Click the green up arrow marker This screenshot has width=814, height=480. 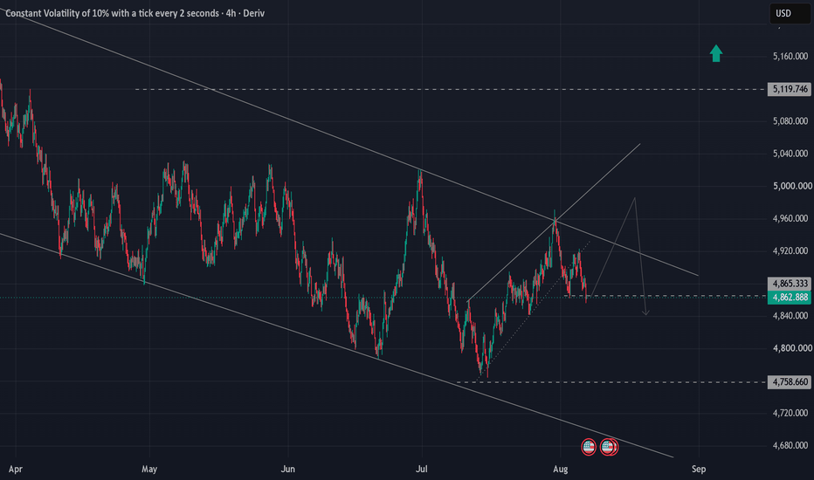(716, 53)
